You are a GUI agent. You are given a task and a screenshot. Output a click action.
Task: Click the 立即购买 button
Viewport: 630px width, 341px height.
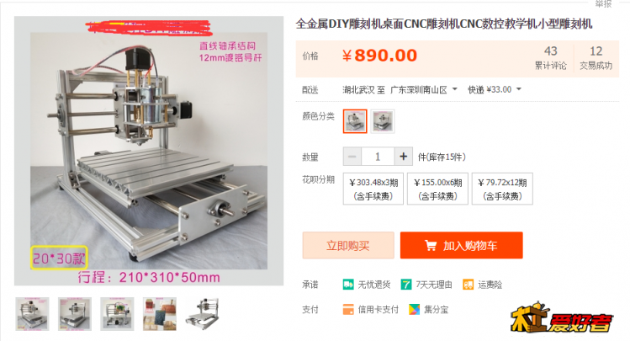coord(348,245)
